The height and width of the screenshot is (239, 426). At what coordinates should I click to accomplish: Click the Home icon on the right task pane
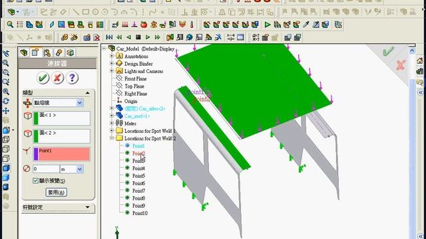420,60
